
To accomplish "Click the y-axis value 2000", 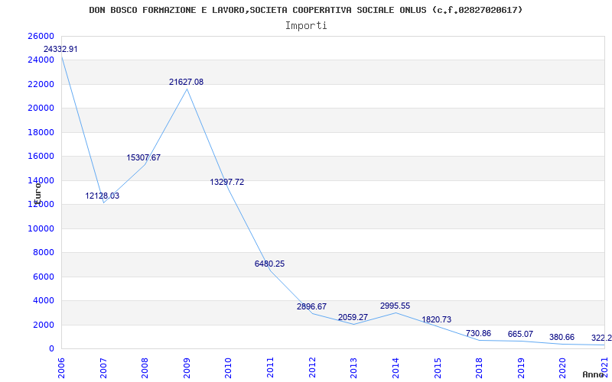I will point(43,325).
